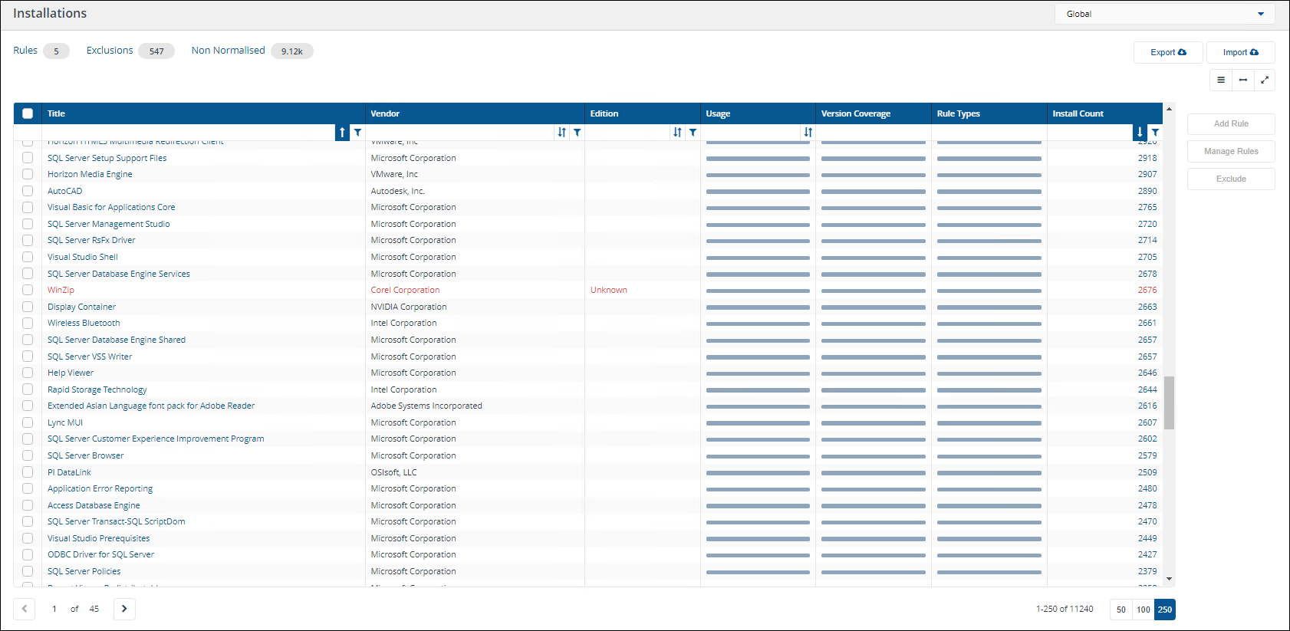Open the Edition column filter funnel
Image resolution: width=1290 pixels, height=631 pixels.
[693, 133]
